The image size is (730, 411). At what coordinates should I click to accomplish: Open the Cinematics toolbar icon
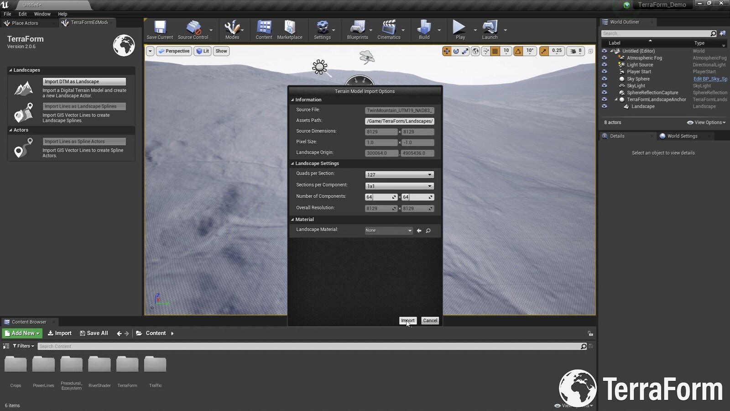[389, 29]
